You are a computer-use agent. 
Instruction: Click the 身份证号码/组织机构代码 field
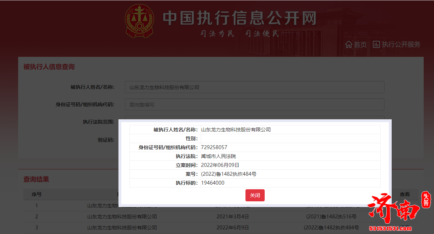[x=254, y=104]
